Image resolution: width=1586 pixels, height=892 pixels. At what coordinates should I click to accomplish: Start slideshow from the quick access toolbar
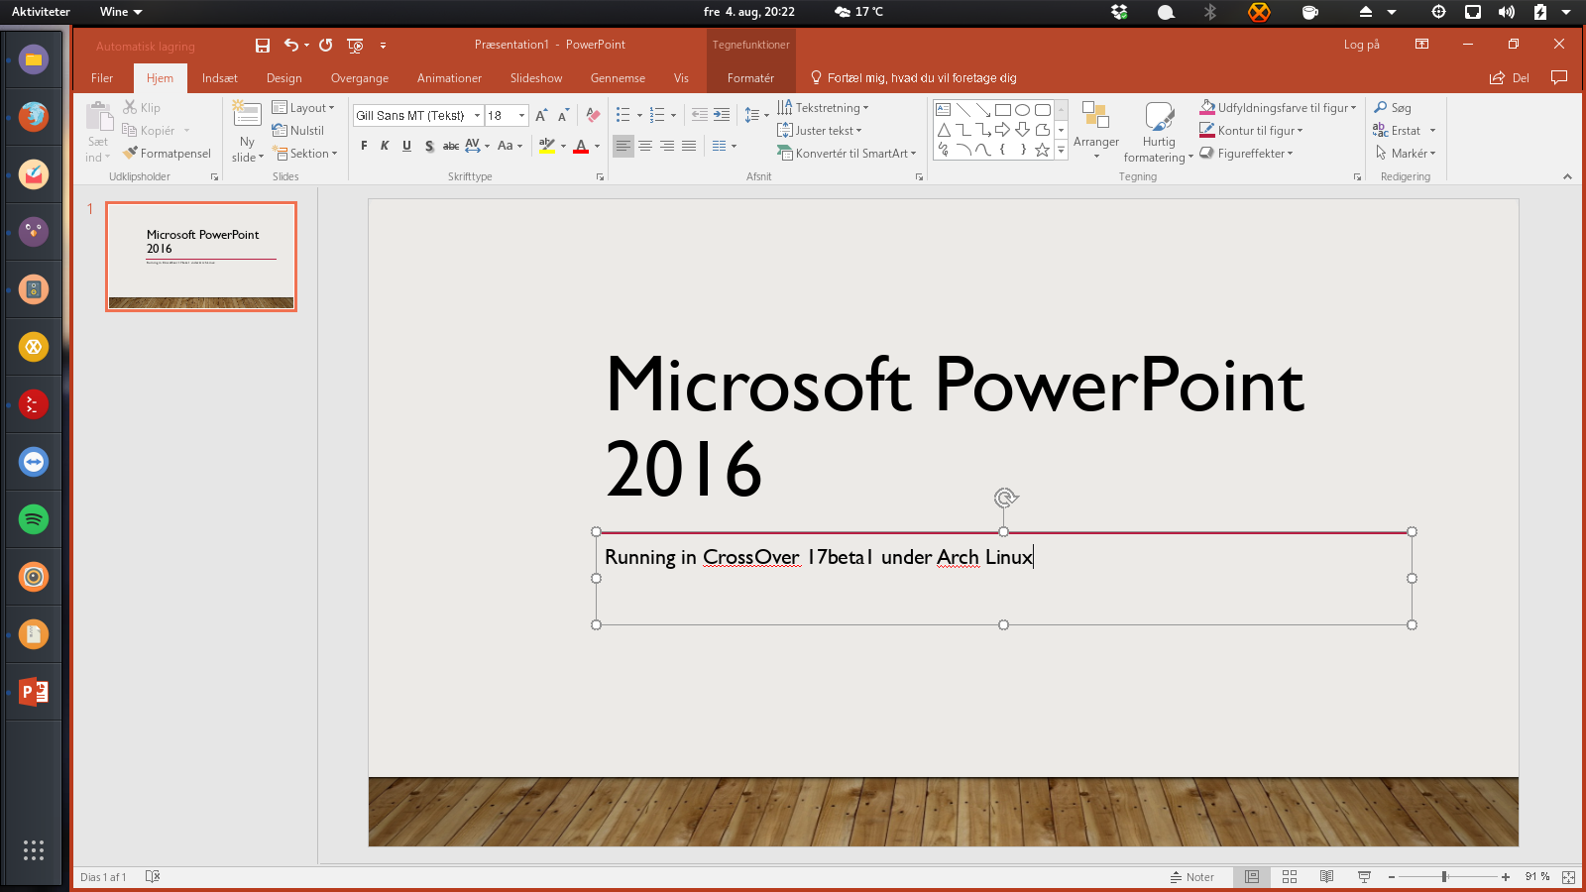[x=355, y=45]
